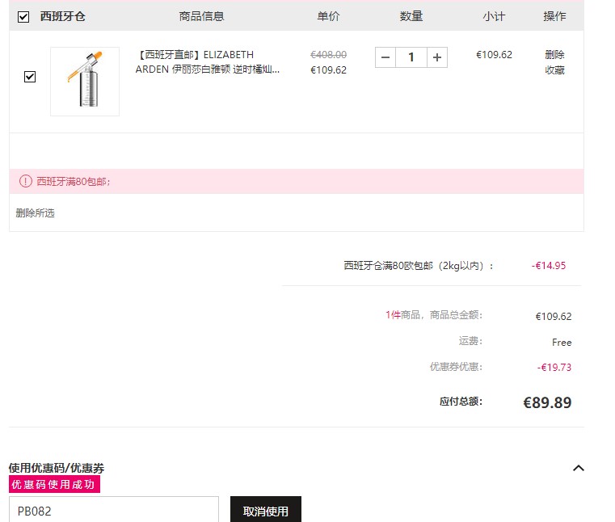615x522 pixels.
Task: Click 删除所选 to remove selected items
Action: [x=35, y=213]
